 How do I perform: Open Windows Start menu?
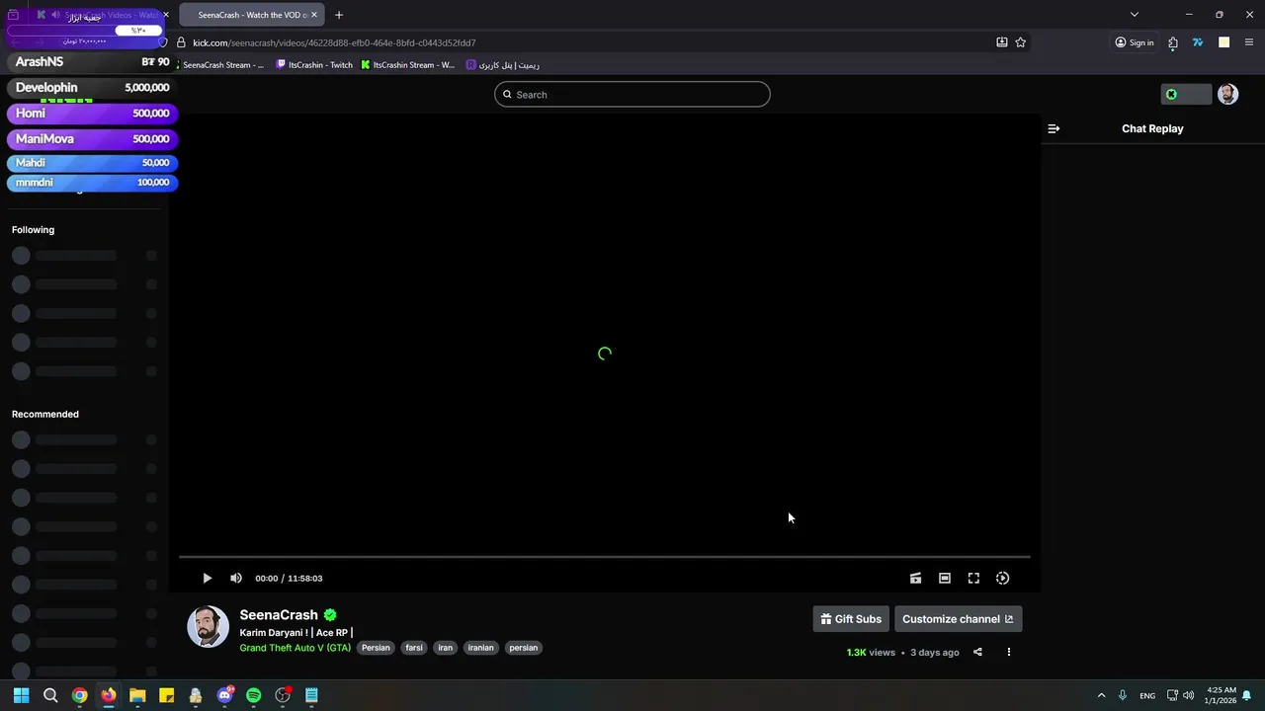point(21,695)
